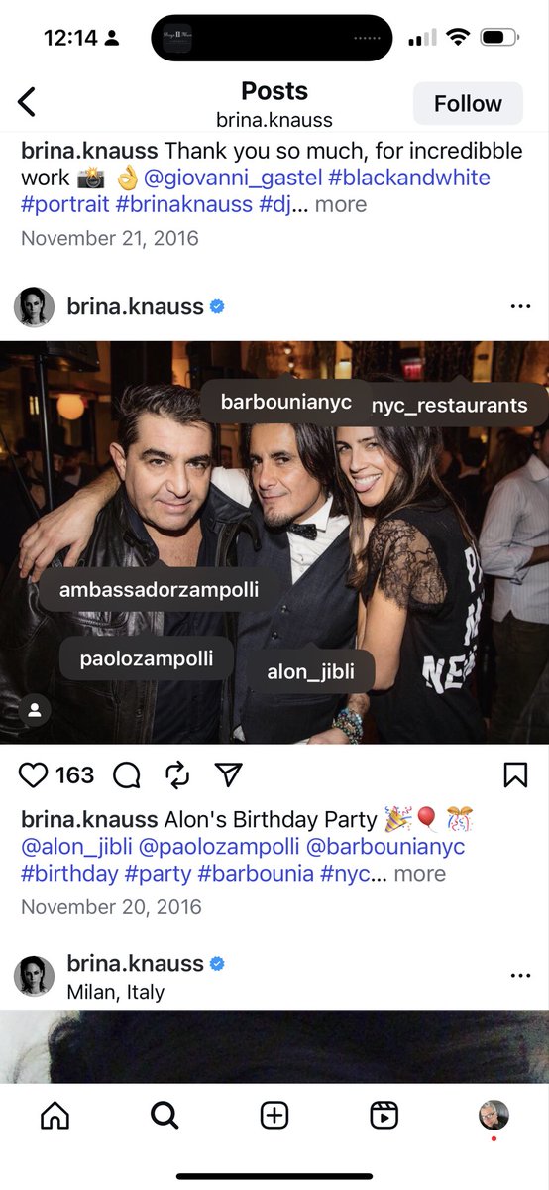Viewport: 549px width, 1190px height.
Task: Open your profile from the bottom-bar avatar
Action: pos(494,1115)
